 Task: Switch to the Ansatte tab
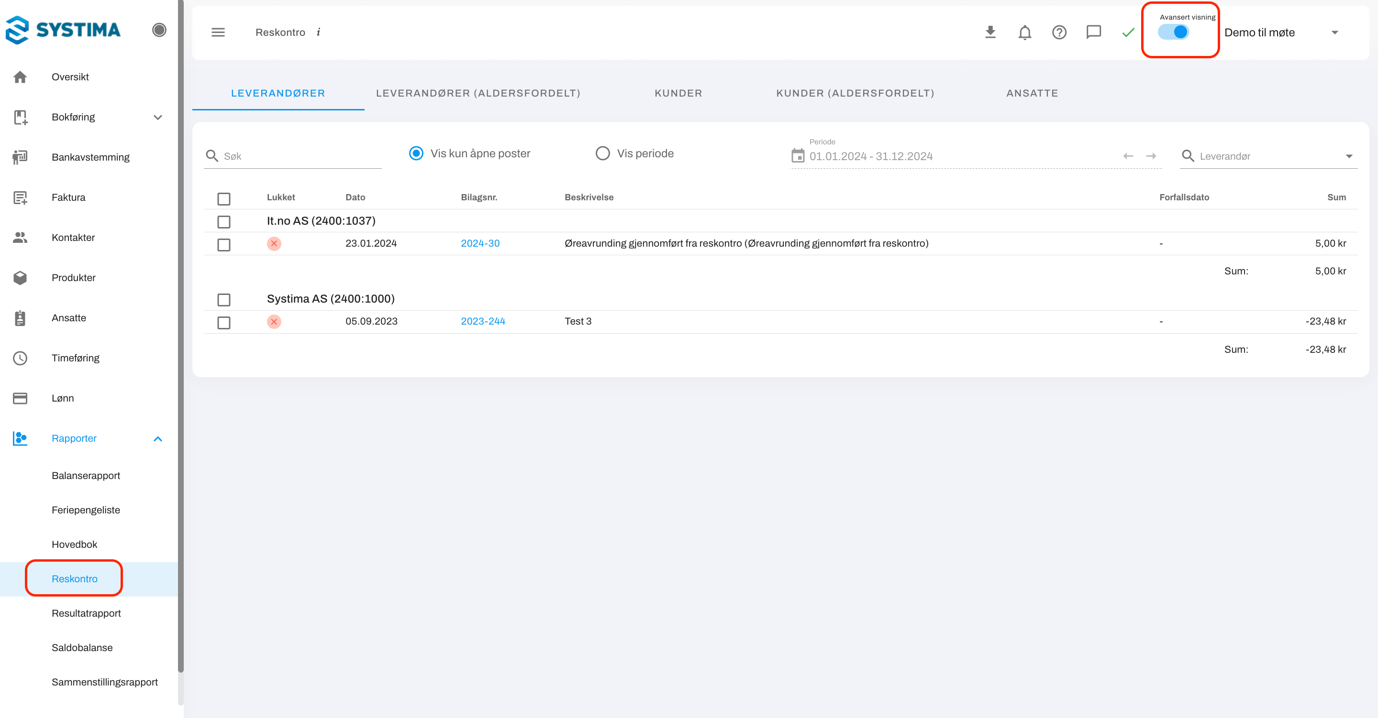tap(1032, 93)
